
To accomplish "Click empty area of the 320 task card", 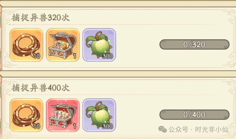I will point(137,57).
